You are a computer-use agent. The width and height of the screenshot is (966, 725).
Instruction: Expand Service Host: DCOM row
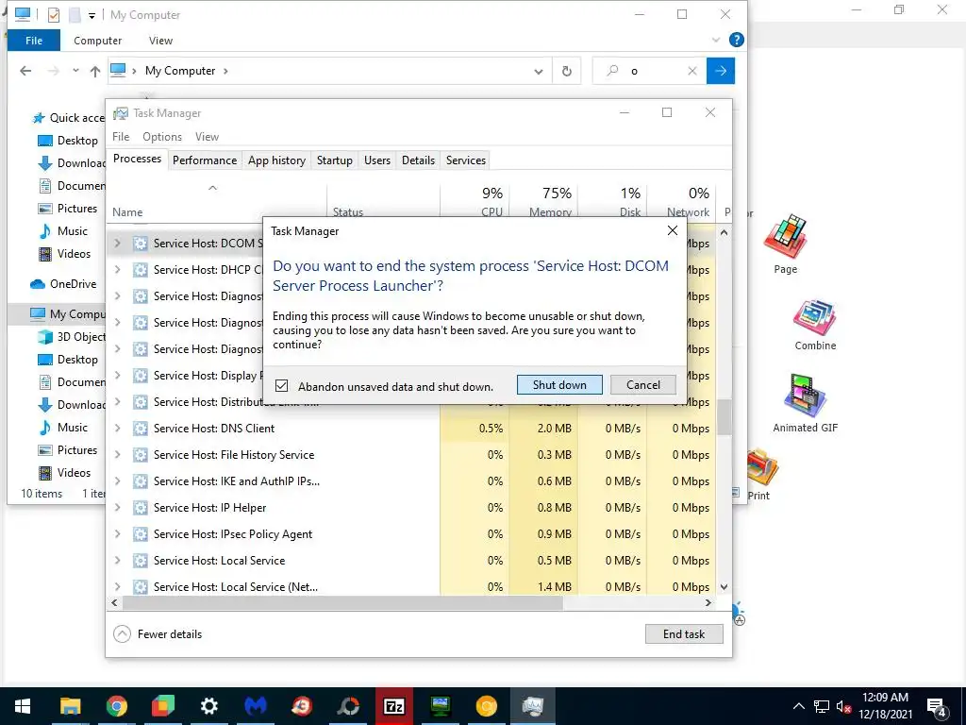click(118, 244)
